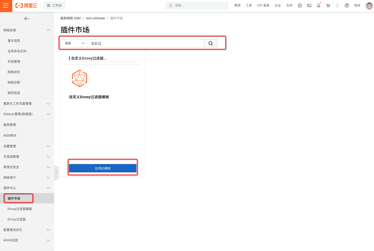This screenshot has width=374, height=251.
Task: Open ASM网关 in the sidebar
Action: coord(27,136)
